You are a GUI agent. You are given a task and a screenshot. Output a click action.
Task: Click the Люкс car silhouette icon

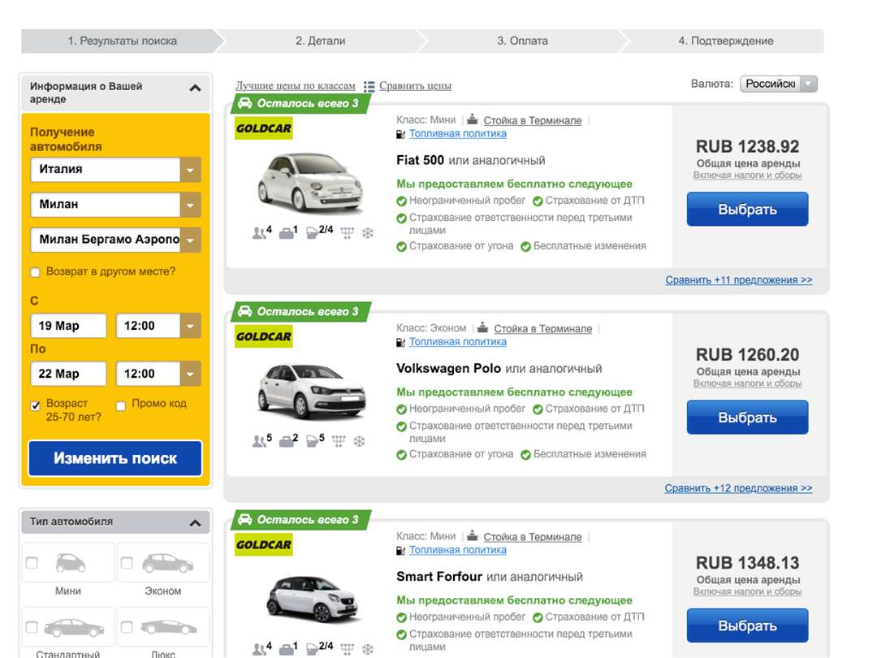(168, 627)
